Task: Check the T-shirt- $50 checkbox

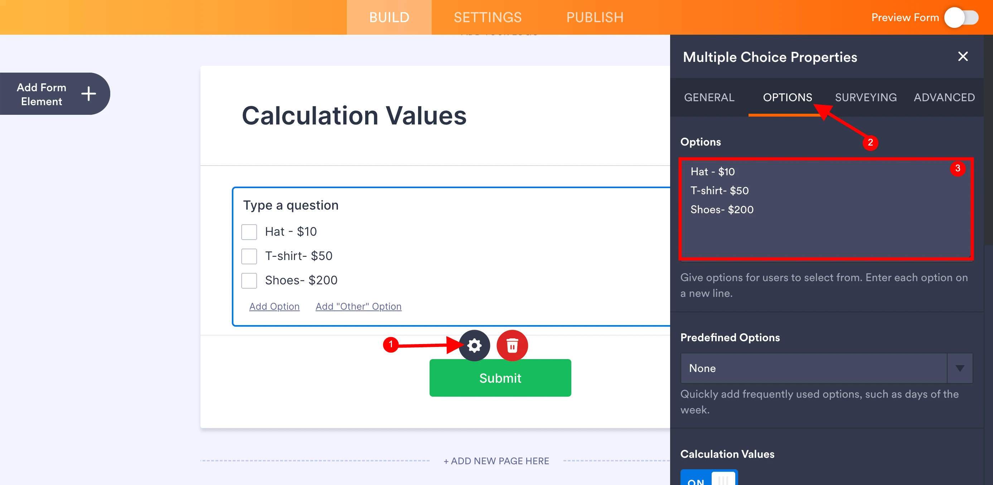Action: [x=249, y=256]
